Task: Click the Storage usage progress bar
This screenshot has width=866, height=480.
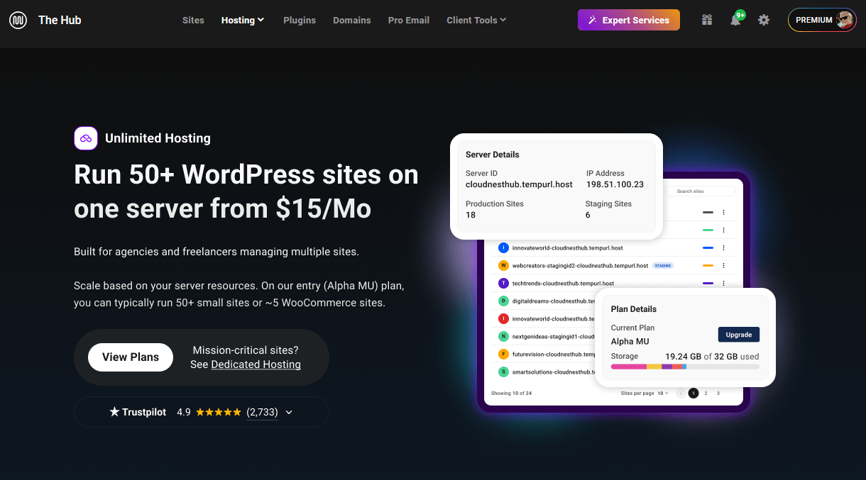Action: click(x=685, y=367)
